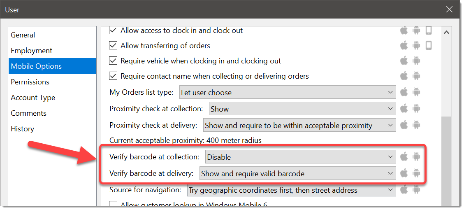Screen dimensions: 464x210
Task: Click Android icon beside Allow transferring of orders
Action: coord(416,45)
